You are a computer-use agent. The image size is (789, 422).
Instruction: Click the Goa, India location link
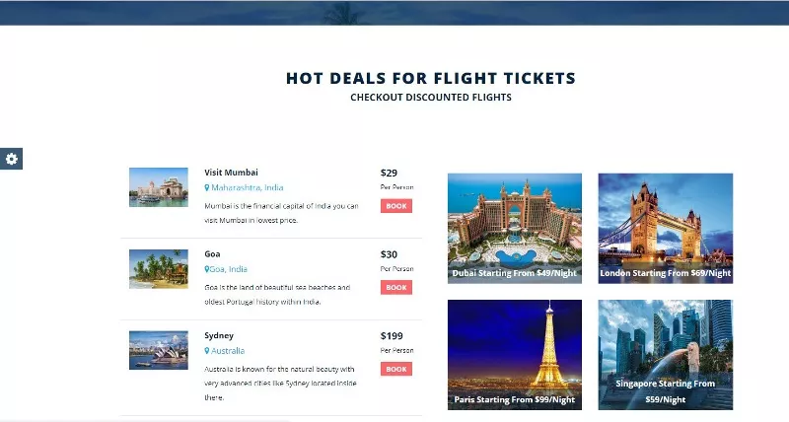click(x=230, y=269)
